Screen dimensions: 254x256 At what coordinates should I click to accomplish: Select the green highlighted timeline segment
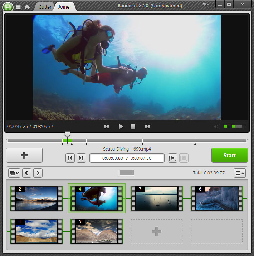(x=67, y=141)
